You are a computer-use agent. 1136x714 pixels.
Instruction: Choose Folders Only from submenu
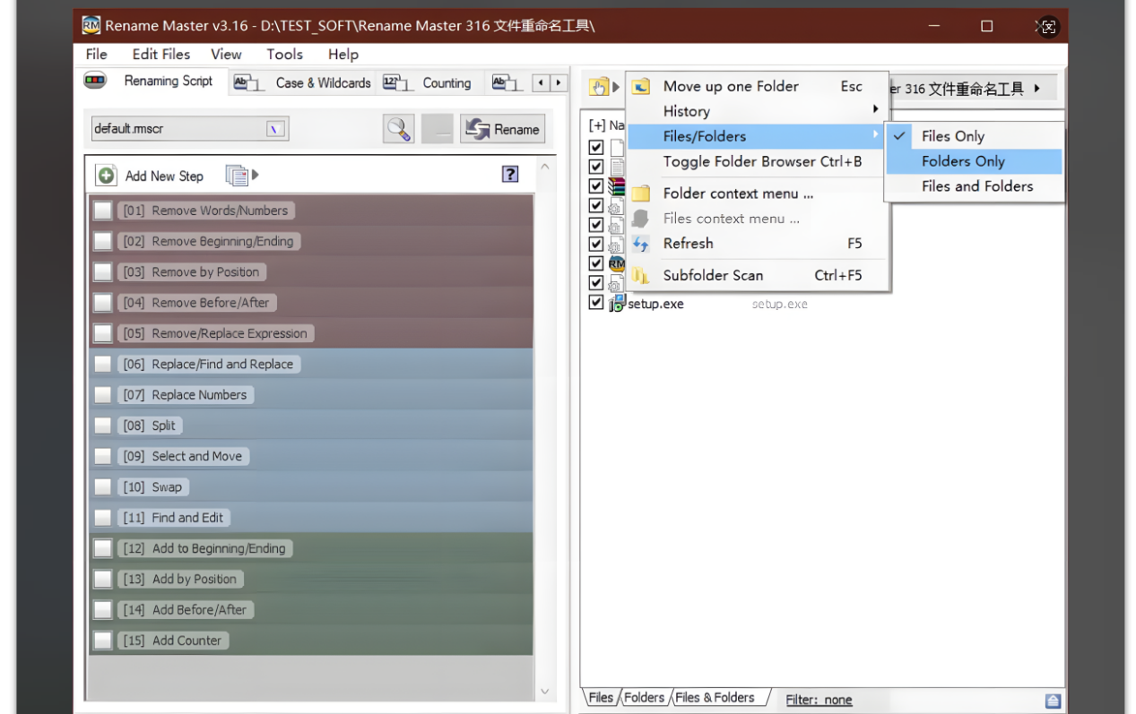(x=974, y=161)
